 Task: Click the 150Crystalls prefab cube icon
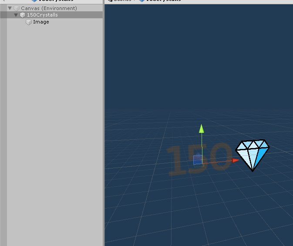(23, 15)
